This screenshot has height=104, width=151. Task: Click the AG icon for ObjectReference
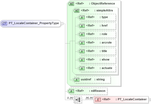71,4
